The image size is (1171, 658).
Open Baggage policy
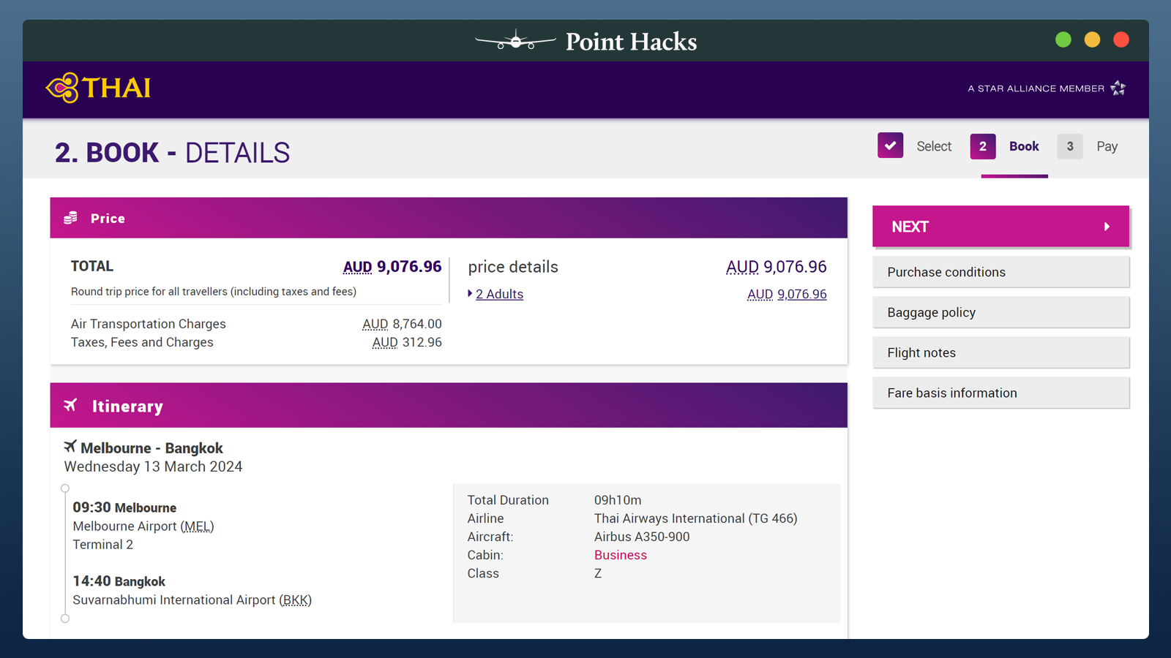(1000, 312)
